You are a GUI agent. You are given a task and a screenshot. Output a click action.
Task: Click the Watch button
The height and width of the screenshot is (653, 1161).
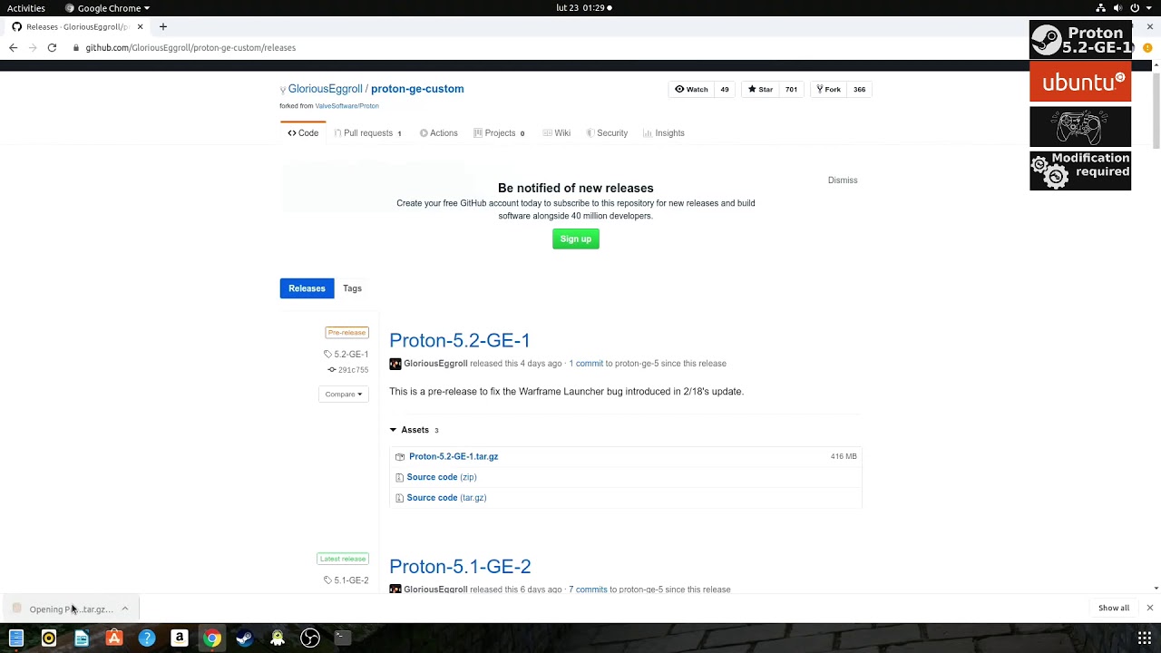691,89
